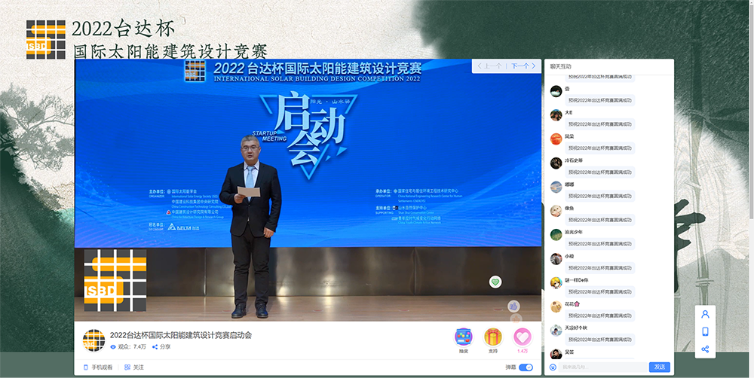Click avatar of chat user 天凉好个秋

(x=556, y=331)
